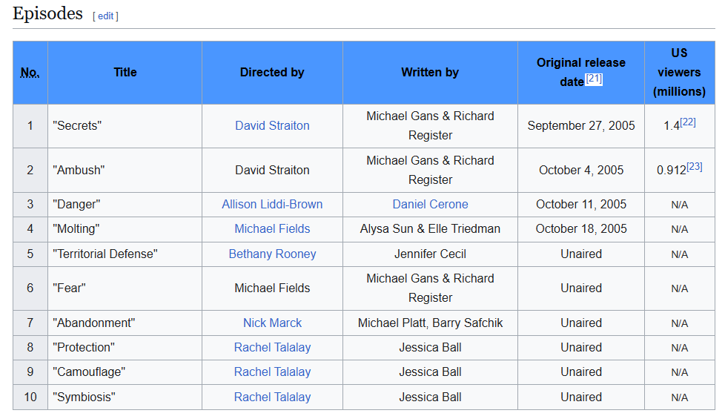Select the "Molting" episode title
The height and width of the screenshot is (416, 725).
click(76, 228)
